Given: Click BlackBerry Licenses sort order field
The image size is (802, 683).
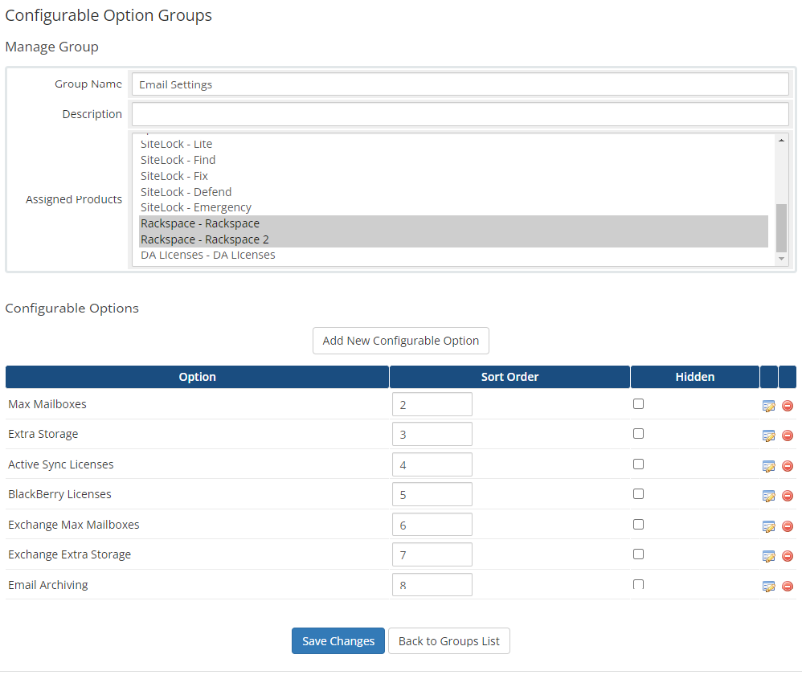Looking at the screenshot, I should pos(432,494).
